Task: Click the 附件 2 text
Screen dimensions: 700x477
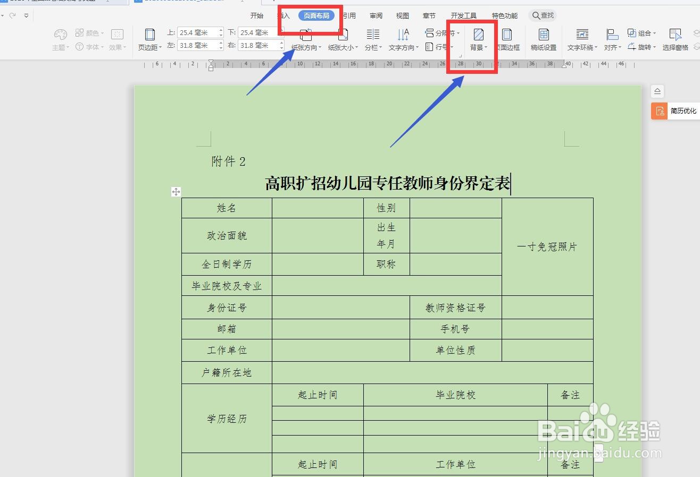Action: point(228,161)
